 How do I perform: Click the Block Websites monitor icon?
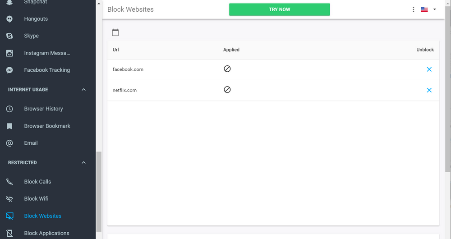point(9,216)
